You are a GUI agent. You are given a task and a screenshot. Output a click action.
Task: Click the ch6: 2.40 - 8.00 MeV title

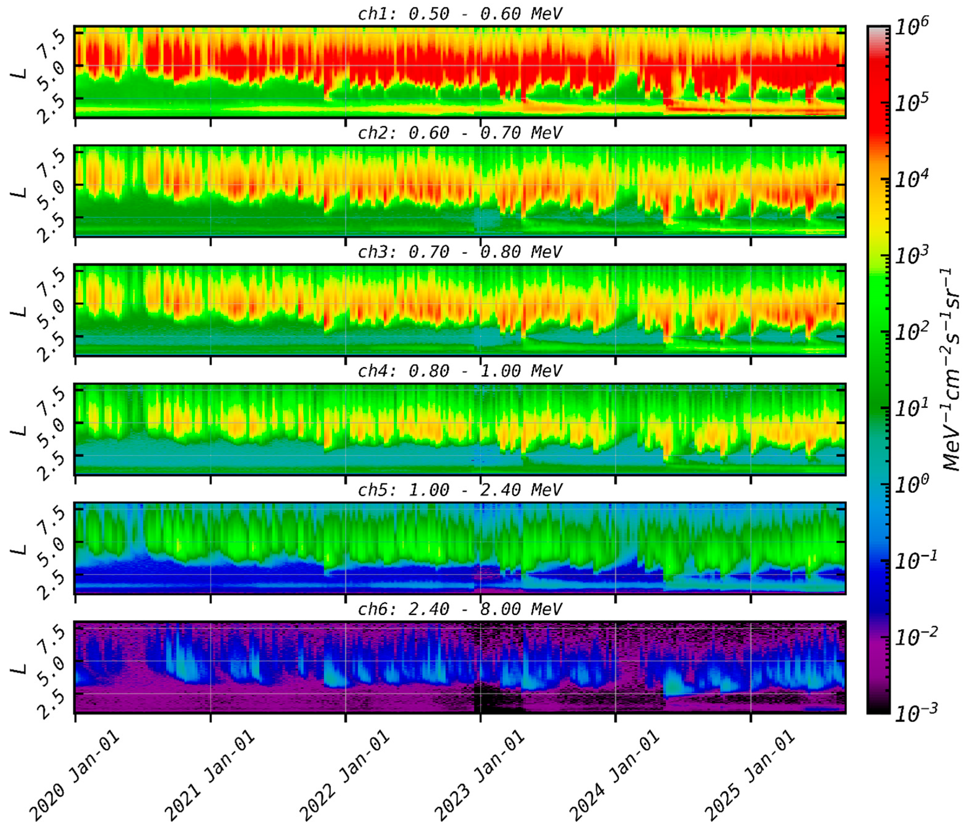(460, 609)
